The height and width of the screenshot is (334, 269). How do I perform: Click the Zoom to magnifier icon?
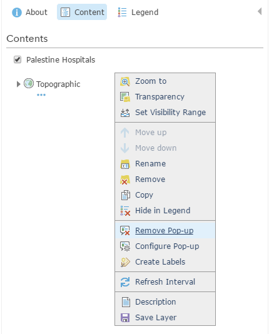(x=125, y=81)
